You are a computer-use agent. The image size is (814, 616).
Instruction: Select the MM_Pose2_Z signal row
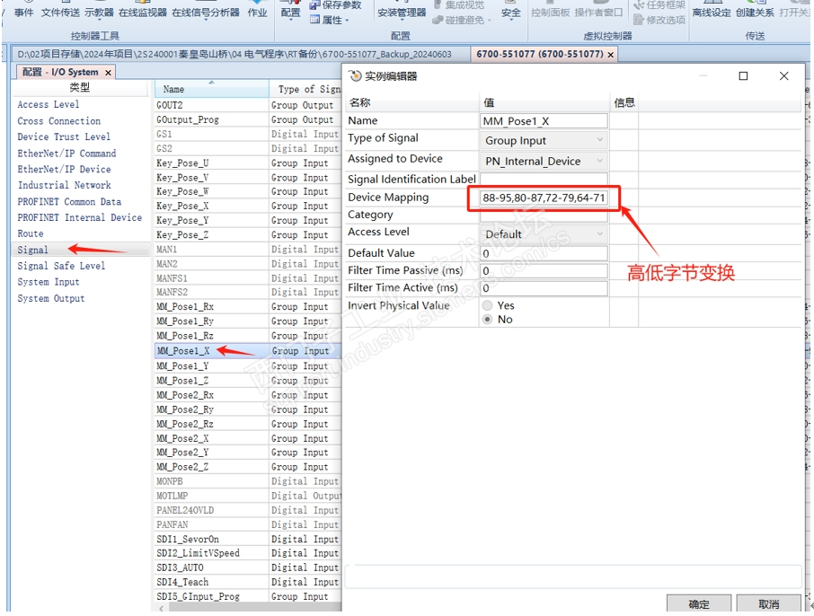(x=248, y=467)
